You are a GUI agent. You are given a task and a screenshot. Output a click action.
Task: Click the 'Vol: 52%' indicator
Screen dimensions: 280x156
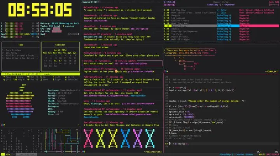tap(273, 2)
